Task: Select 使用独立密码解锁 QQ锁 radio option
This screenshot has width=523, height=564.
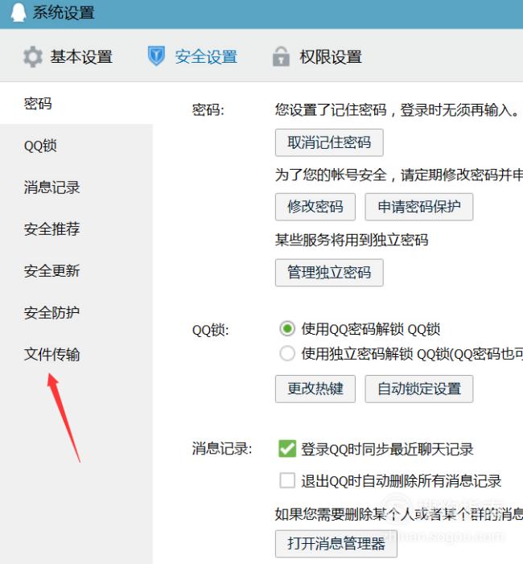Action: pyautogui.click(x=287, y=353)
